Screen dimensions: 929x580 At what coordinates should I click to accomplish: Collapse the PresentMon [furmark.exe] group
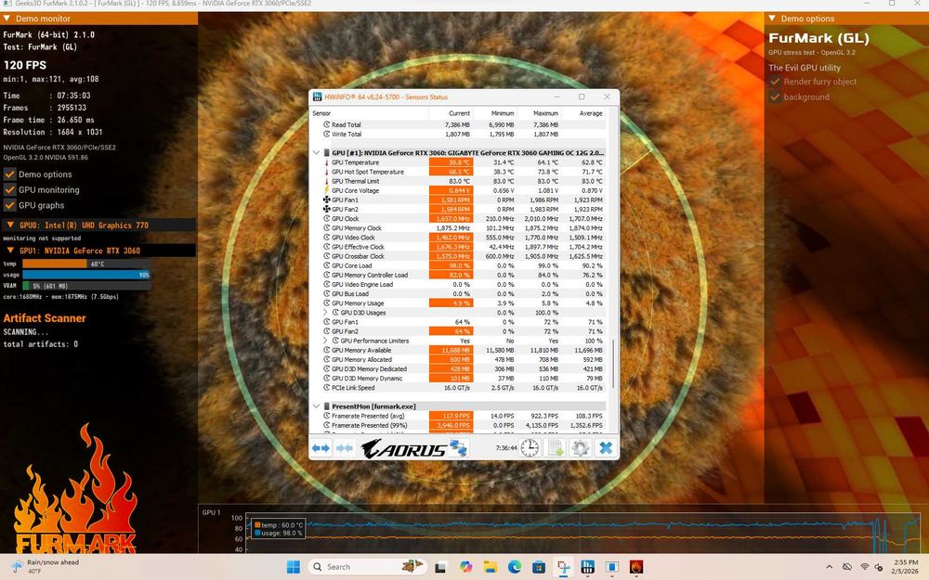[x=317, y=406]
